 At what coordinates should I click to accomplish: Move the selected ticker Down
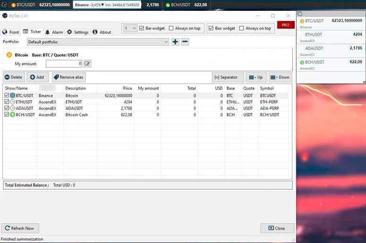[x=280, y=77]
